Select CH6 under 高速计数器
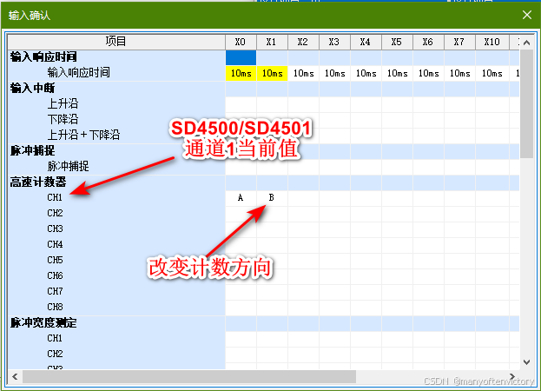541x391 pixels. click(x=116, y=275)
